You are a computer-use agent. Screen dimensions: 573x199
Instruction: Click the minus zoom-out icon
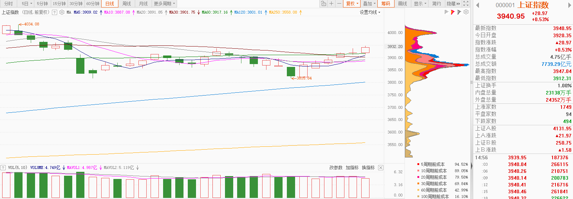pyautogui.click(x=339, y=4)
